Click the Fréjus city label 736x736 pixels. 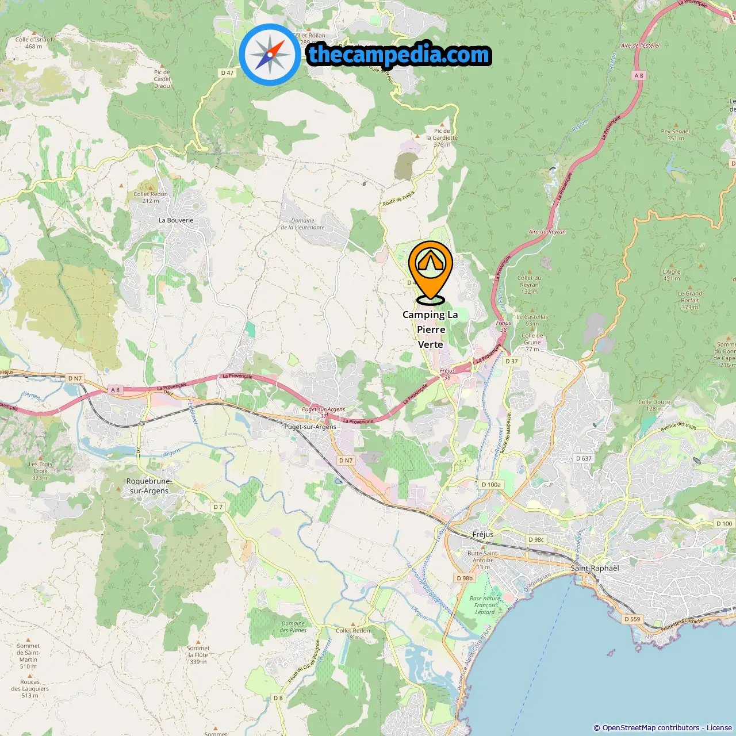pyautogui.click(x=483, y=534)
